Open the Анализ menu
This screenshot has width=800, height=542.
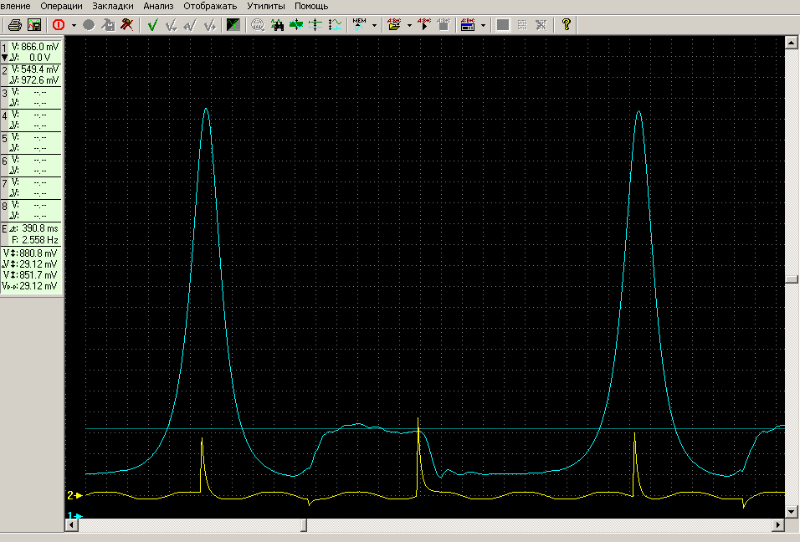tap(158, 6)
